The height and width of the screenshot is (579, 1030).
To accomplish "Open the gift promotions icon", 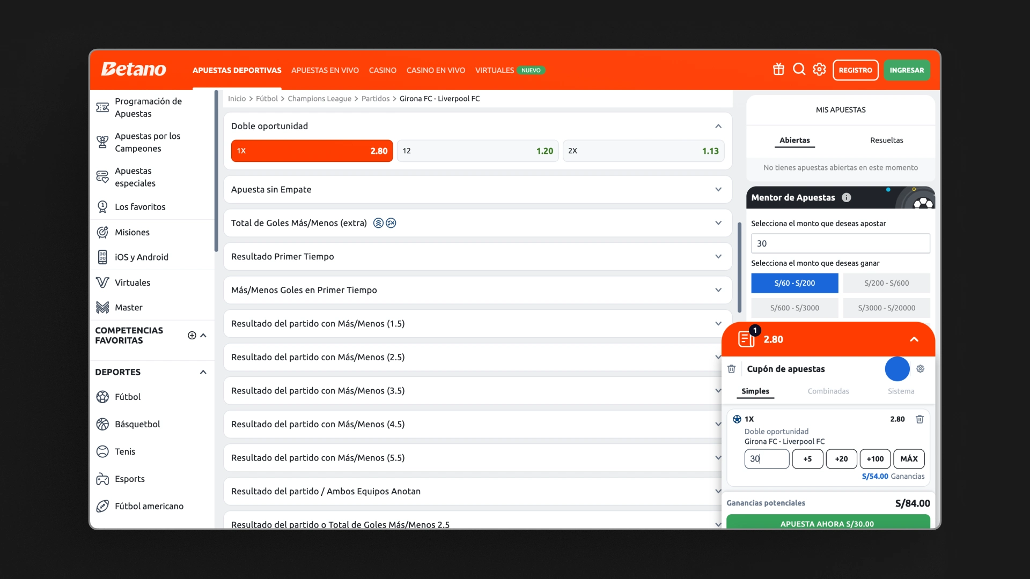I will tap(778, 69).
